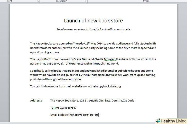Click the '123 Street' address text
The height and width of the screenshot is (124, 187).
tap(86, 101)
